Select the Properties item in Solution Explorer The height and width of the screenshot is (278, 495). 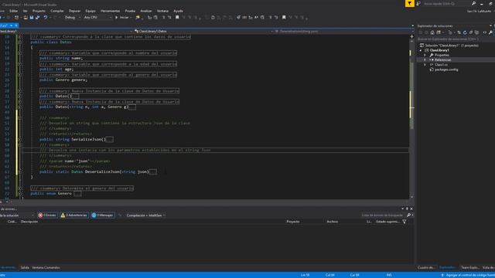[x=442, y=55]
